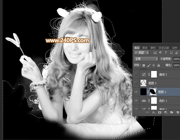Create new fill or adjustment layer
The width and height of the screenshot is (180, 140).
click(166, 112)
